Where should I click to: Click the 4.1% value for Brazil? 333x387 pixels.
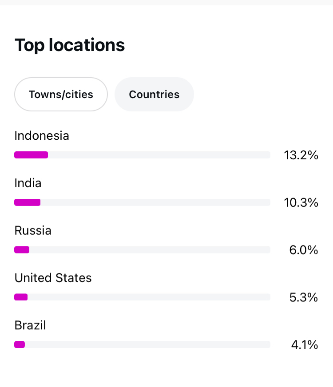click(305, 345)
